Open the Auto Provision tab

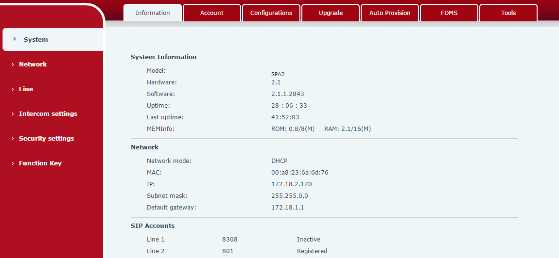tap(390, 13)
